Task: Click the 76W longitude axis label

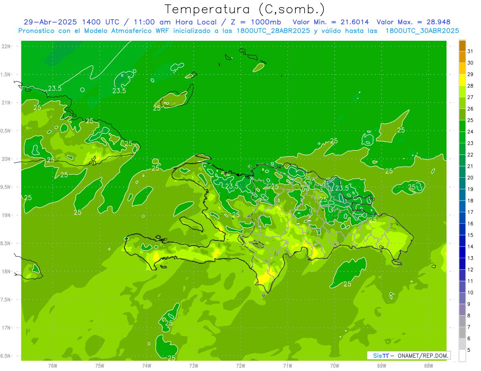Action: [x=53, y=365]
